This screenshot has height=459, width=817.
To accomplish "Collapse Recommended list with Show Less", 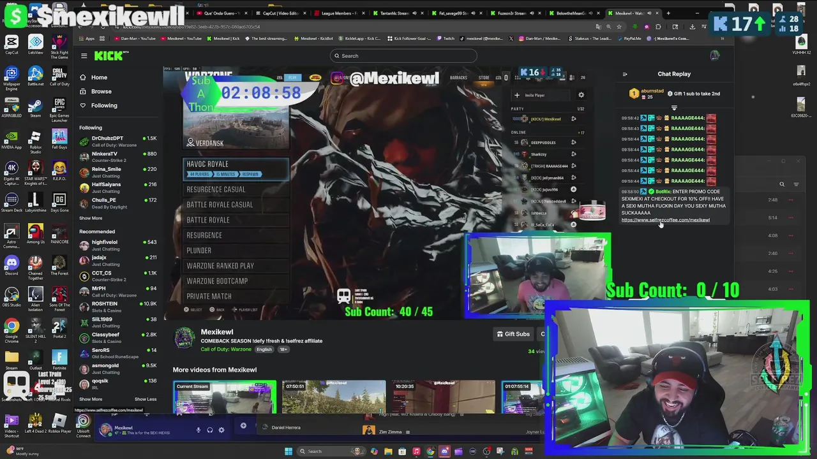I will coord(146,399).
